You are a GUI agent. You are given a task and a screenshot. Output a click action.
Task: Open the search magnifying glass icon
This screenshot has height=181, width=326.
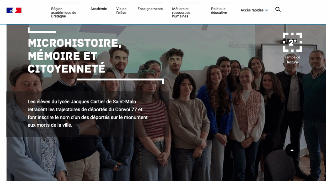pyautogui.click(x=278, y=9)
